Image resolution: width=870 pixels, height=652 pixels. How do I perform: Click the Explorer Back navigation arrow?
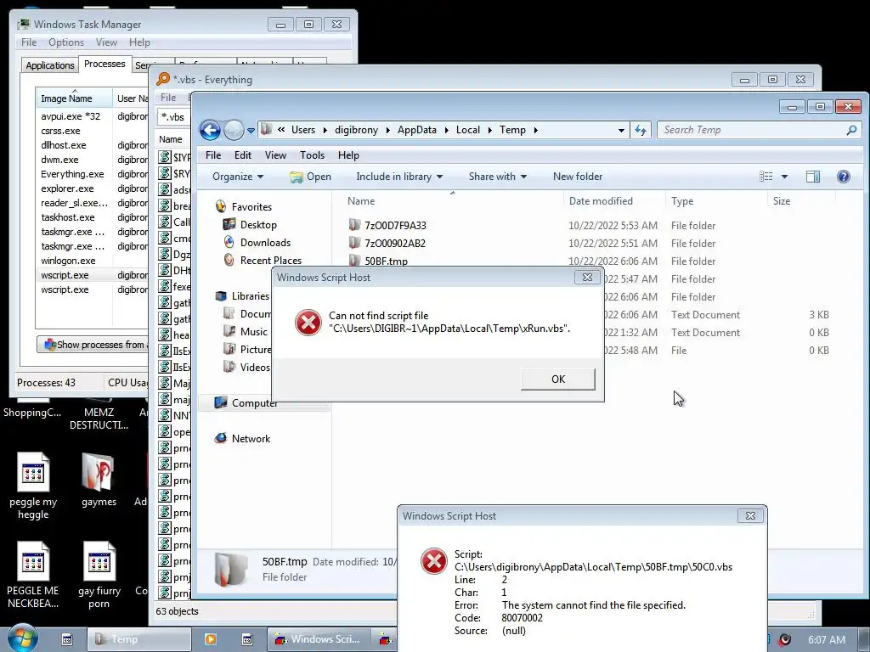click(211, 130)
